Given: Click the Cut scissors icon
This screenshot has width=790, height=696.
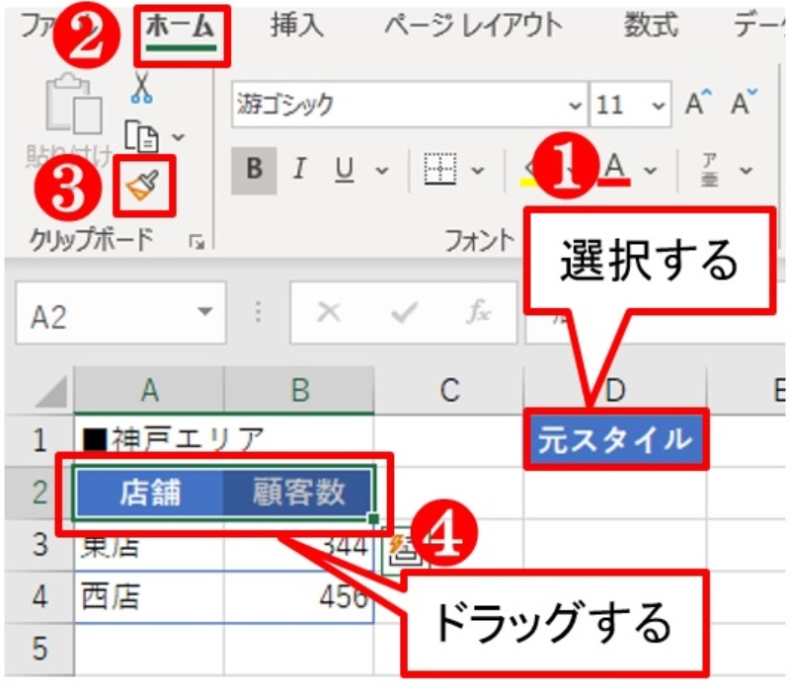Looking at the screenshot, I should (x=142, y=88).
